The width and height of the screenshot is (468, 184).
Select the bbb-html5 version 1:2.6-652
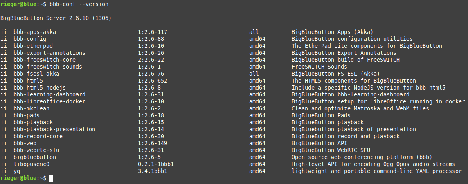coord(153,81)
